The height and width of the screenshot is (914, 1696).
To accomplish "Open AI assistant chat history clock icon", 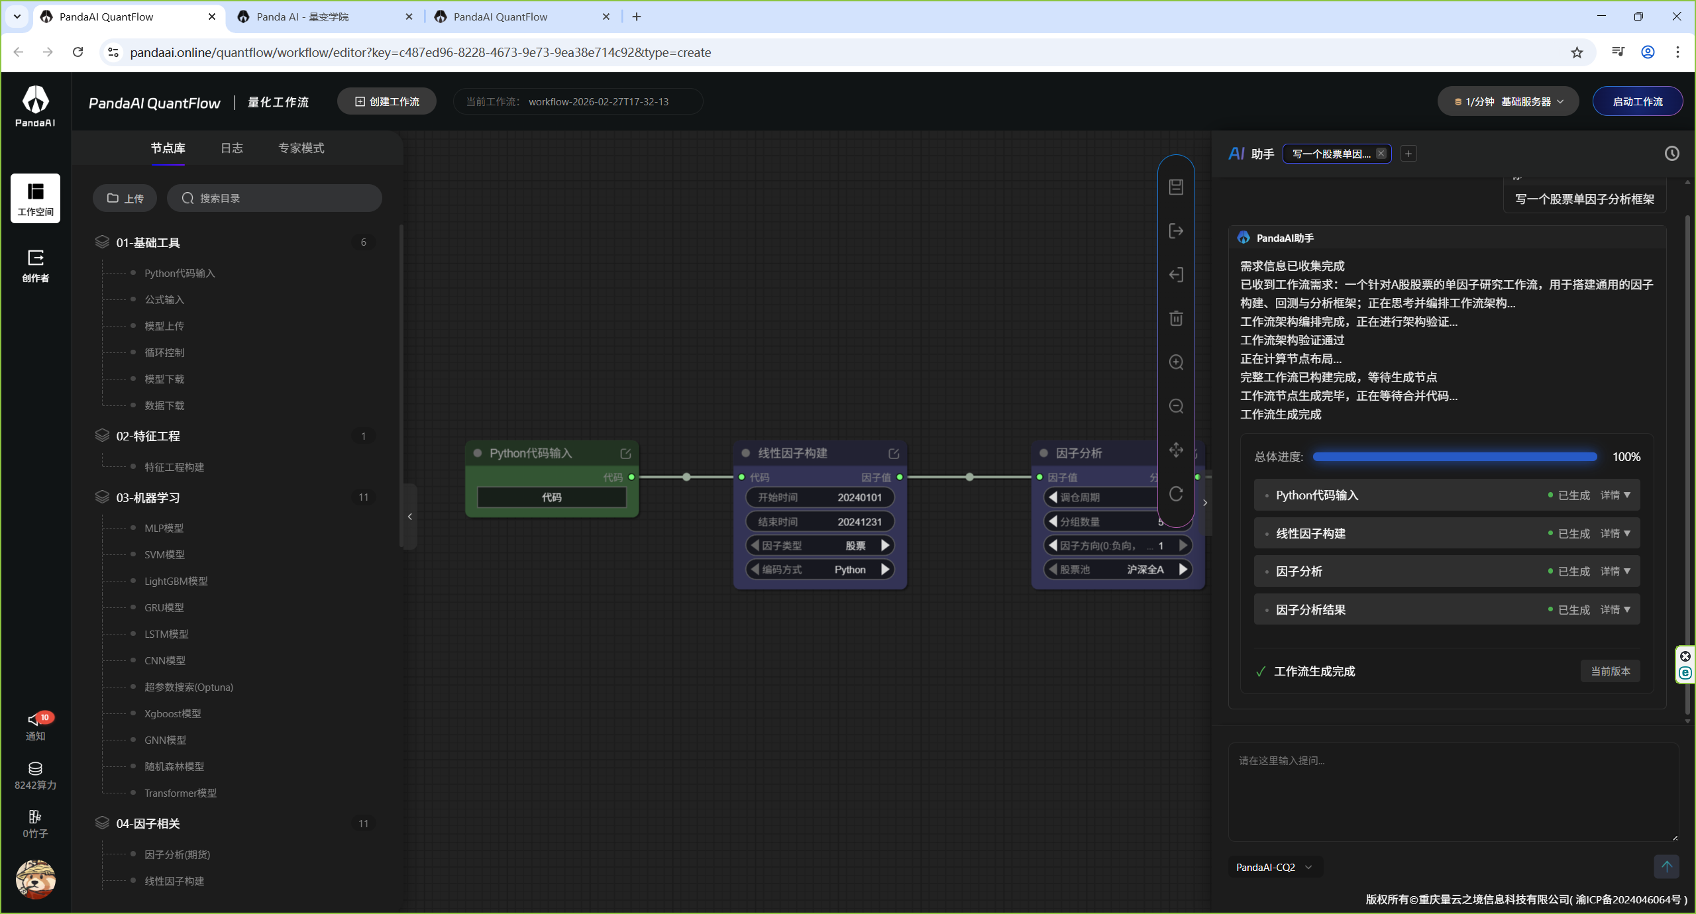I will tap(1671, 154).
